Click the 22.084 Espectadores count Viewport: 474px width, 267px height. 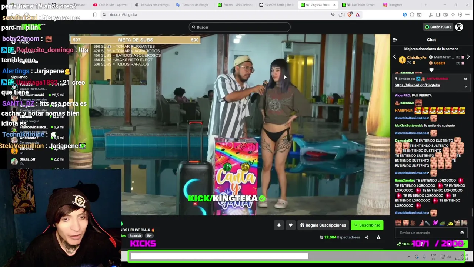tap(340, 237)
